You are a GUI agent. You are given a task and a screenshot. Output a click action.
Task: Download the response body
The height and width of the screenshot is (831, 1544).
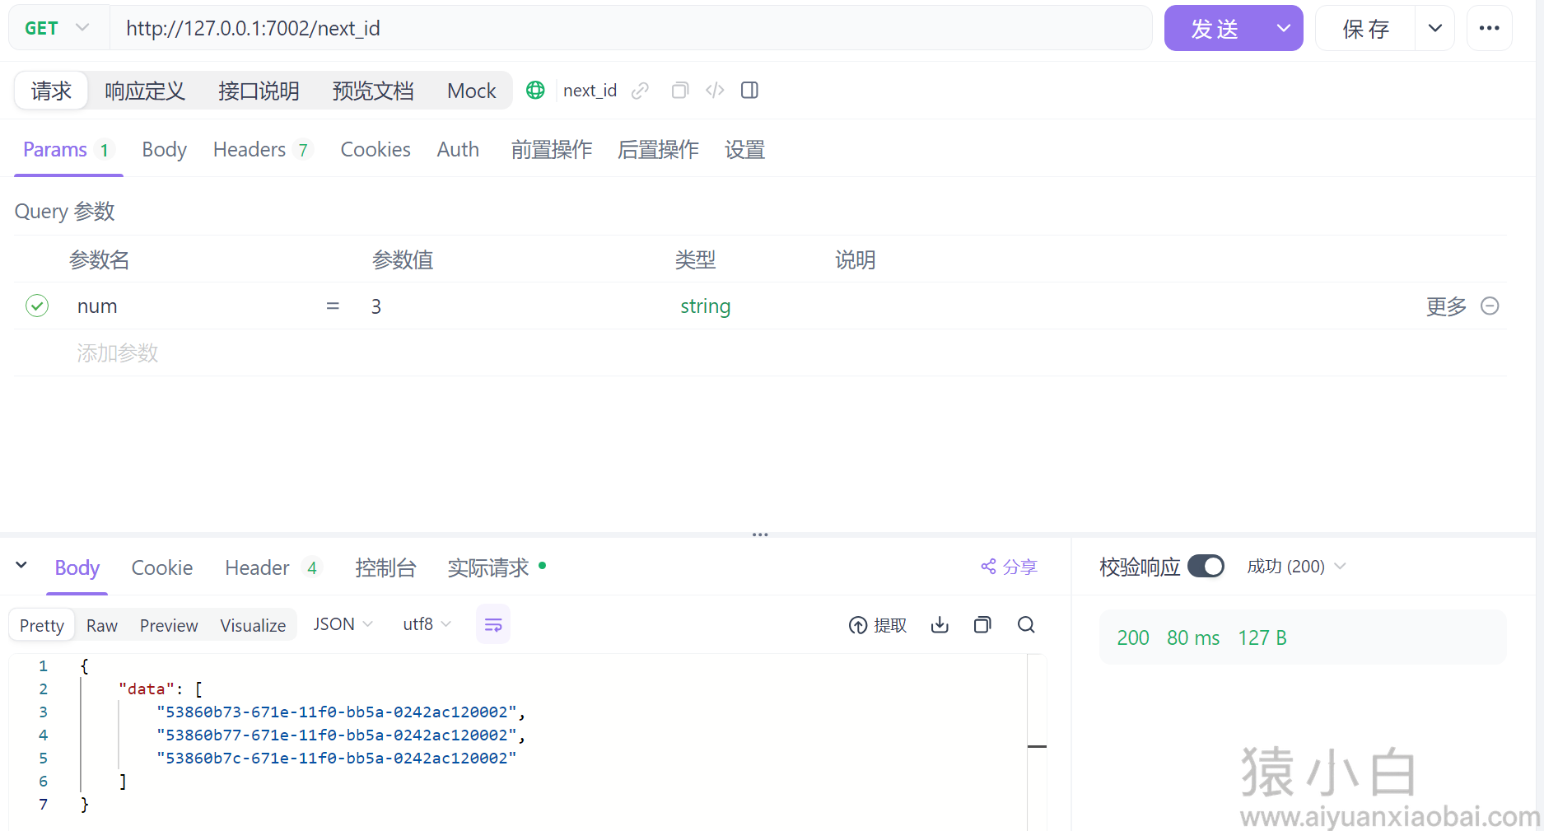[940, 625]
